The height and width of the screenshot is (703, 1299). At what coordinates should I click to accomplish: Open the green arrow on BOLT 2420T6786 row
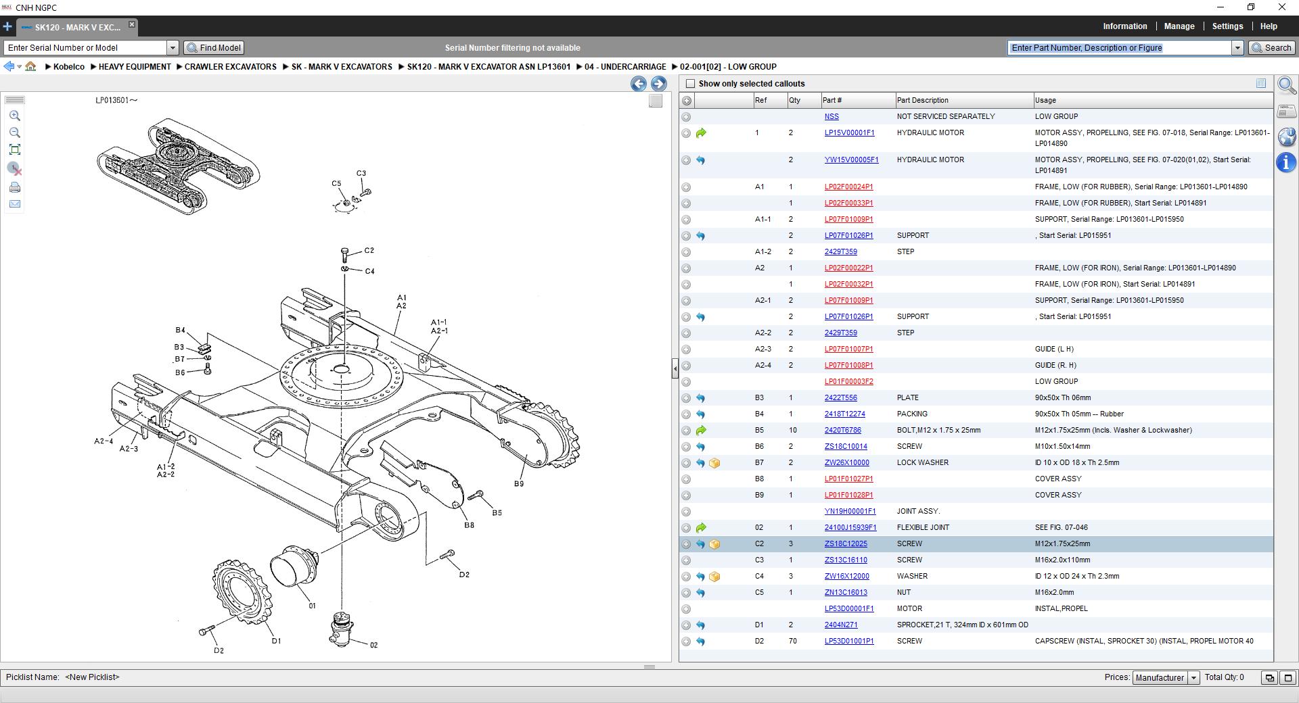(701, 431)
